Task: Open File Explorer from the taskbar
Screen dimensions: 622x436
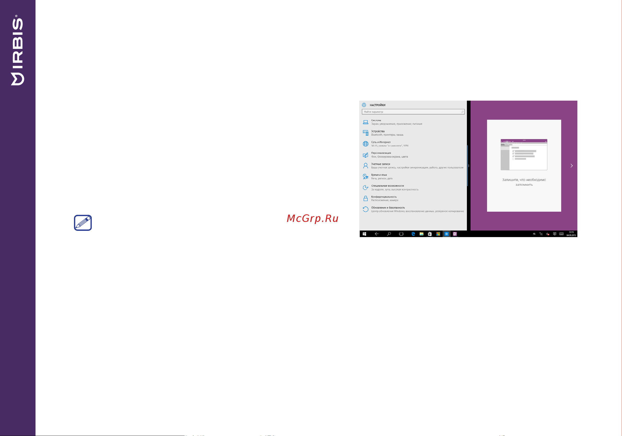Action: tap(421, 234)
